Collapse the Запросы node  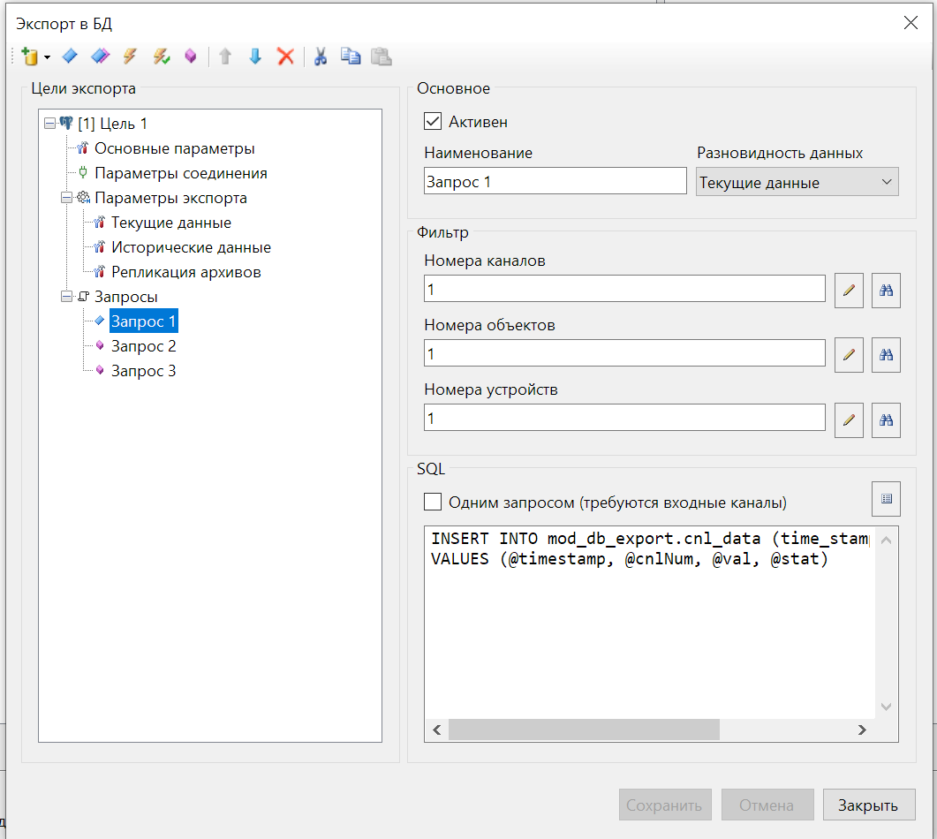[x=66, y=297]
